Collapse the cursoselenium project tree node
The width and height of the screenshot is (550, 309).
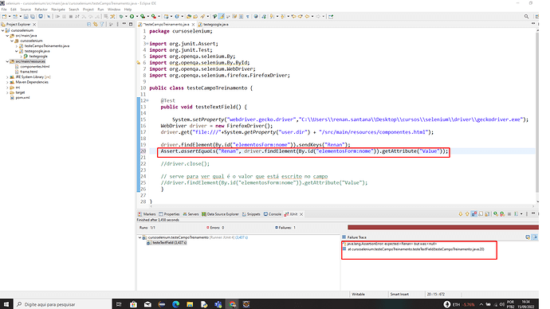pyautogui.click(x=3, y=30)
